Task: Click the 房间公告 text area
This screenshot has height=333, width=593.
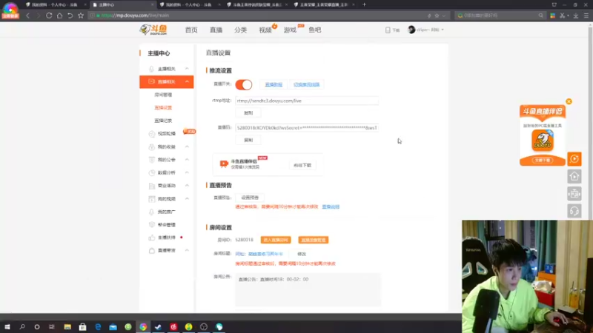Action: 308,289
